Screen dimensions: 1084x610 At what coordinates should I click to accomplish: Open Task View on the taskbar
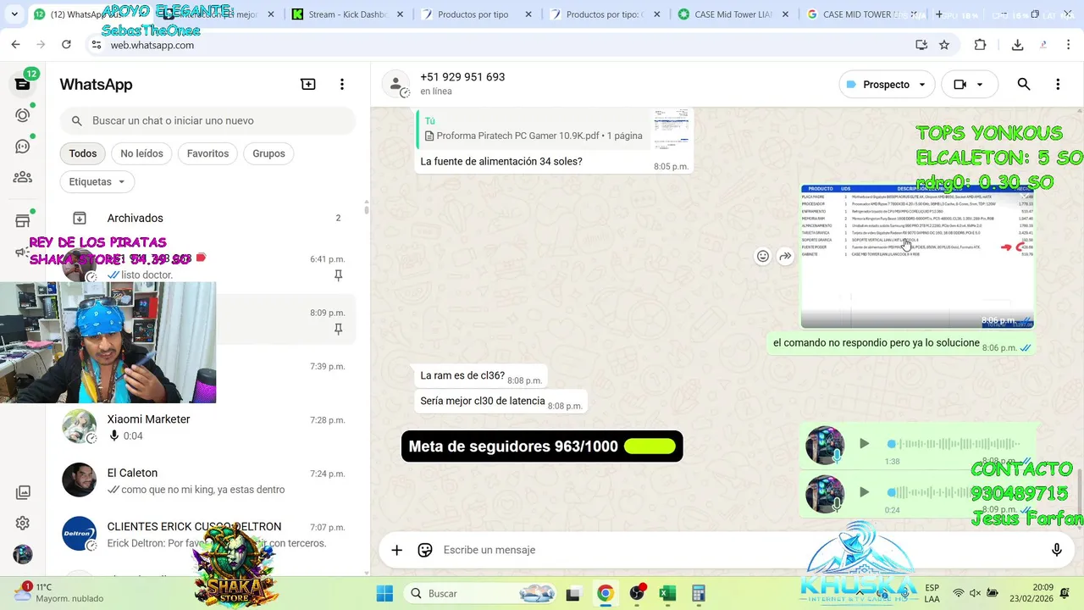[x=573, y=593]
